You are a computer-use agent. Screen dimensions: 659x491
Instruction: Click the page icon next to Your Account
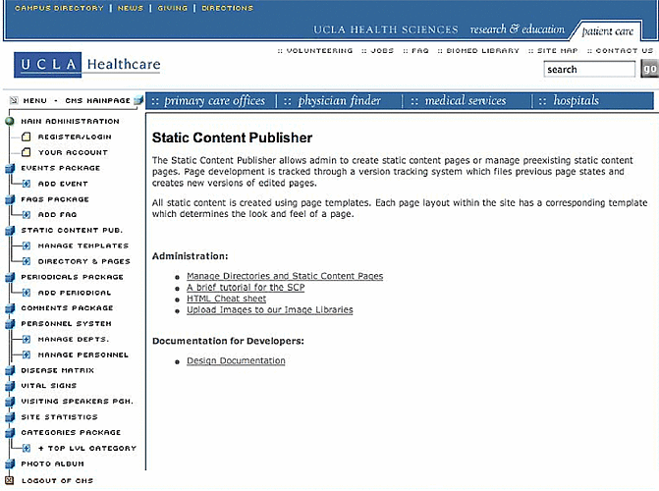[27, 152]
